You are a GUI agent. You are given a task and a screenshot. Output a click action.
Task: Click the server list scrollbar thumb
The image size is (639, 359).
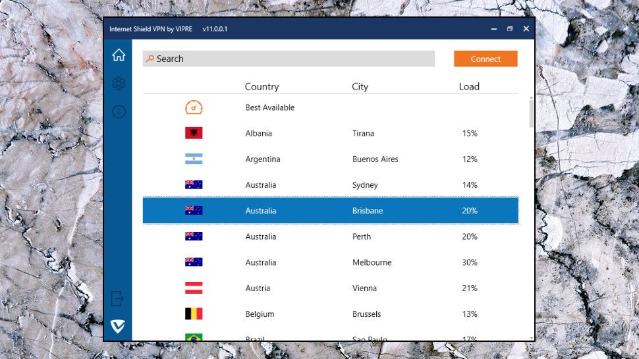(532, 114)
